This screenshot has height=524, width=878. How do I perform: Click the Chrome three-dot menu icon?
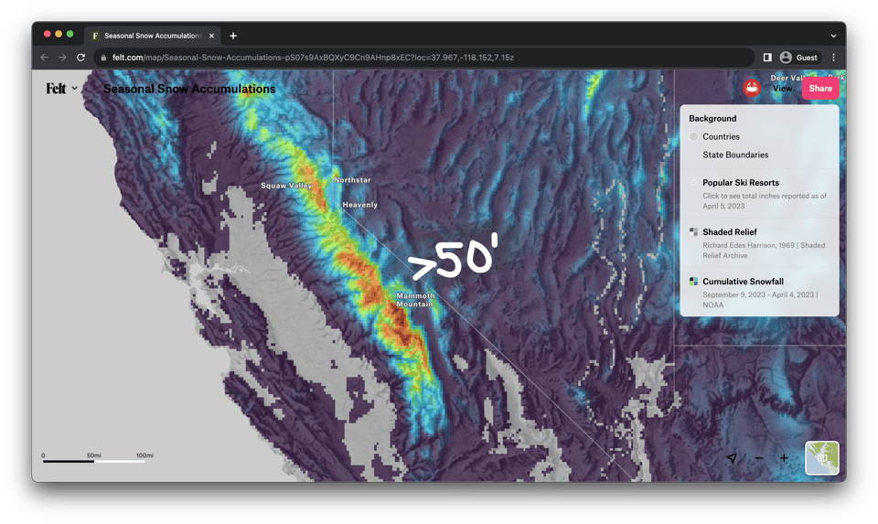tap(833, 58)
